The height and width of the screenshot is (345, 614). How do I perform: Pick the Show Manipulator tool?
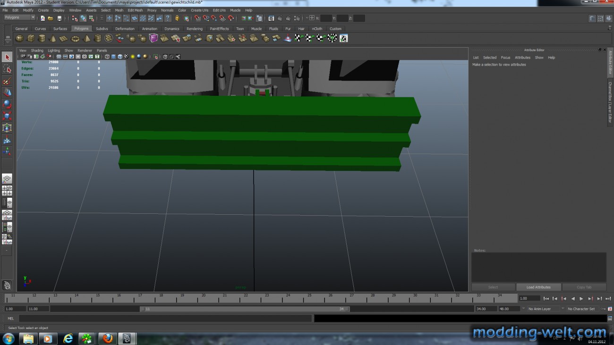coord(7,151)
